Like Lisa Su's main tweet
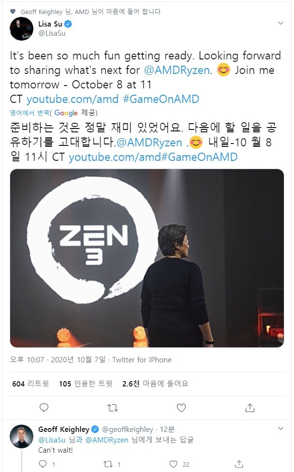 pyautogui.click(x=181, y=408)
